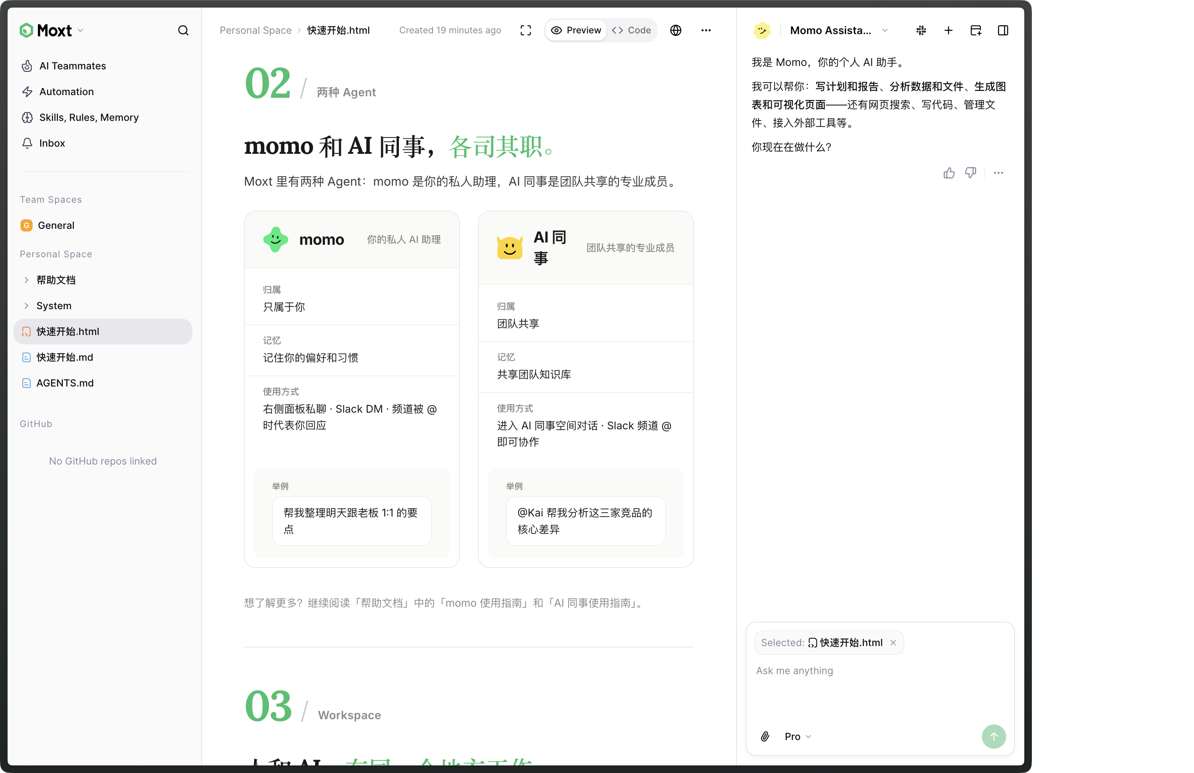Switch to Preview mode
The width and height of the screenshot is (1194, 773).
click(x=576, y=31)
